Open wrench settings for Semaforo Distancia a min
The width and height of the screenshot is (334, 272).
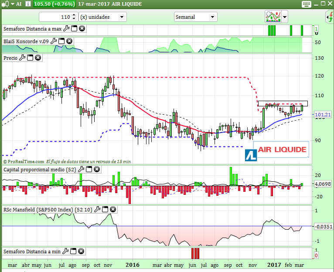point(65,252)
